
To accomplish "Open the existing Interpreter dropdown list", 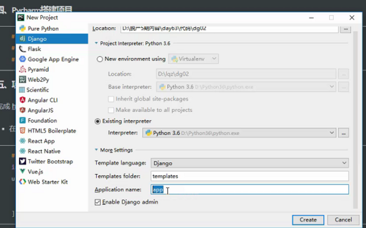I will [332, 133].
